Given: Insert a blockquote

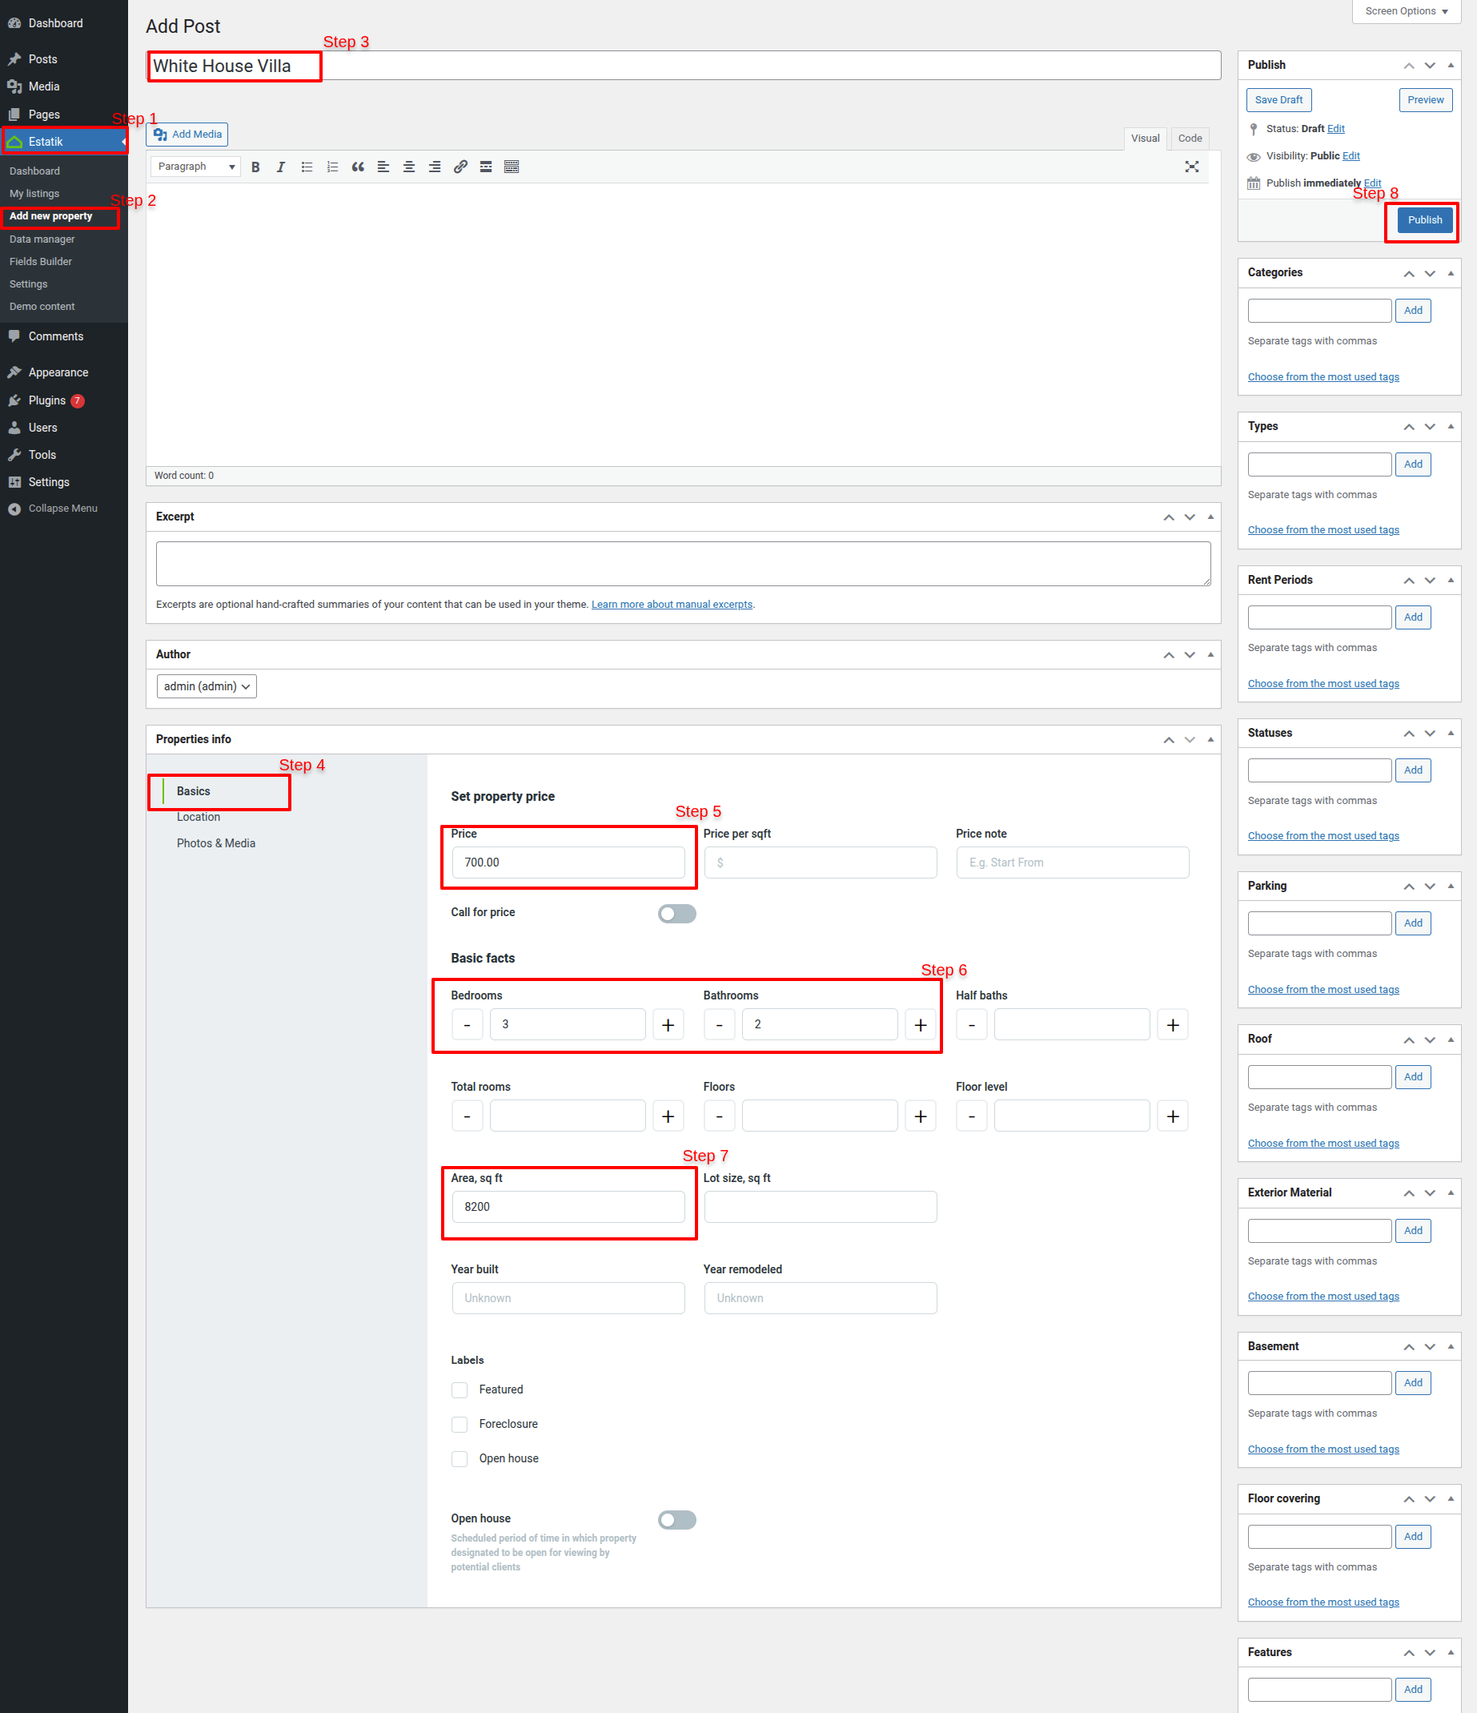Looking at the screenshot, I should (358, 167).
